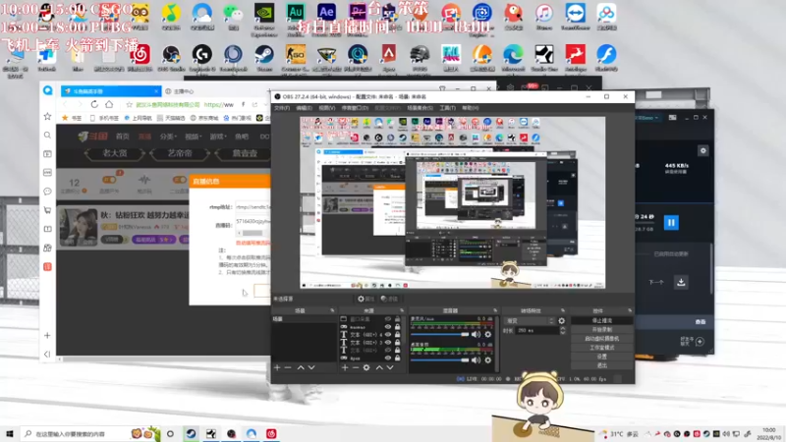Adjust microphone volume slider in mixer

click(x=439, y=334)
